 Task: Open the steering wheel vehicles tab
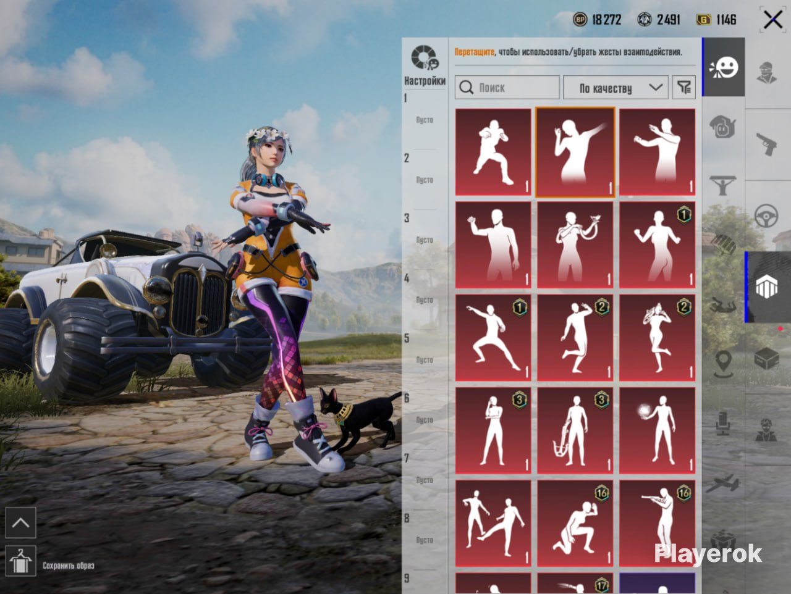[767, 217]
